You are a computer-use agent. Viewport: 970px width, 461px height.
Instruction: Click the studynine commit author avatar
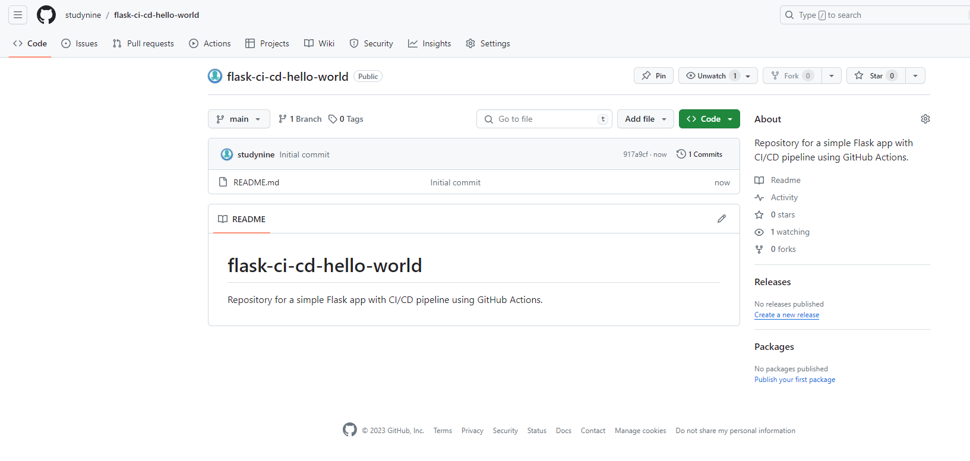(227, 154)
